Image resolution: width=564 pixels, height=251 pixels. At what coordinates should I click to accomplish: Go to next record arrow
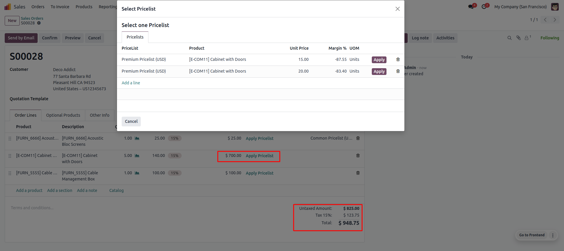555,20
